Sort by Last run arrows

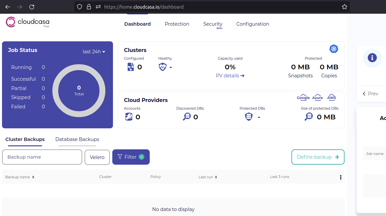click(216, 177)
